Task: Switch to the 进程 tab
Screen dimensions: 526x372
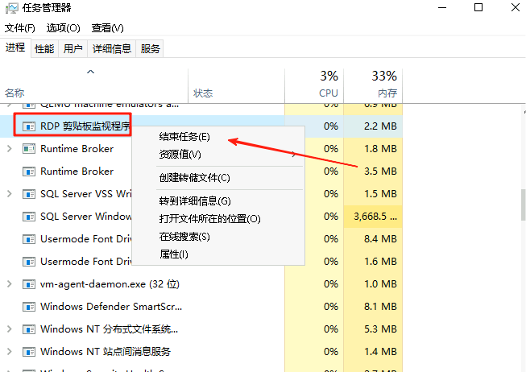Action: click(15, 48)
